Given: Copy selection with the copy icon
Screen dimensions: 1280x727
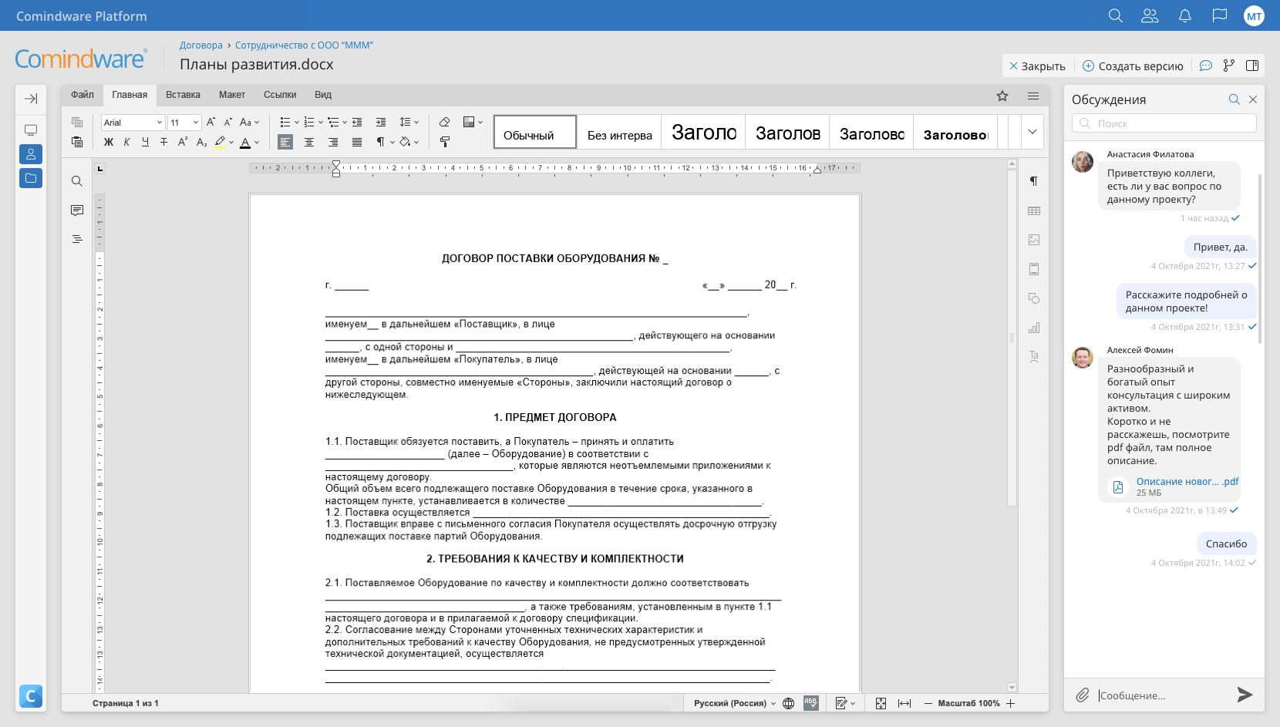Looking at the screenshot, I should 77,122.
